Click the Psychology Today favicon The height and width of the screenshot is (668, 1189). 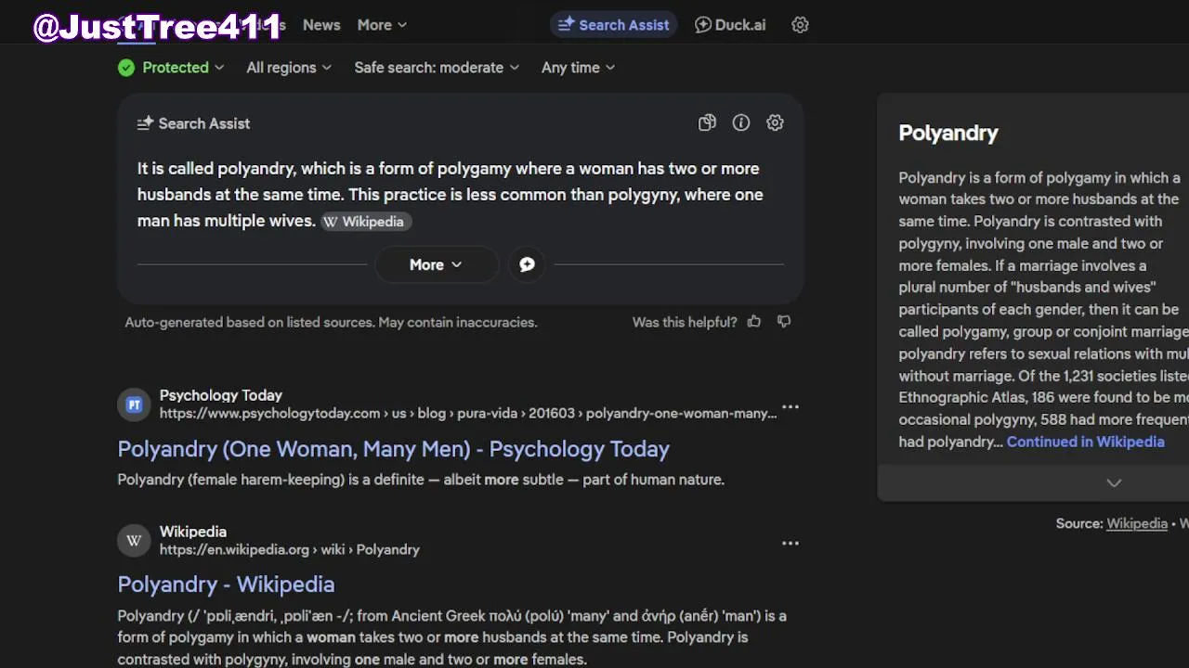click(134, 405)
